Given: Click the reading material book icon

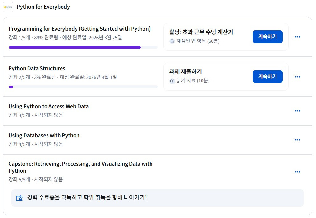Looking at the screenshot, I should pos(172,81).
